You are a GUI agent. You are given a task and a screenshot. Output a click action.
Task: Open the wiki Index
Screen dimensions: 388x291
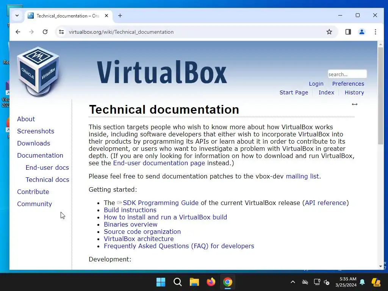coord(326,92)
